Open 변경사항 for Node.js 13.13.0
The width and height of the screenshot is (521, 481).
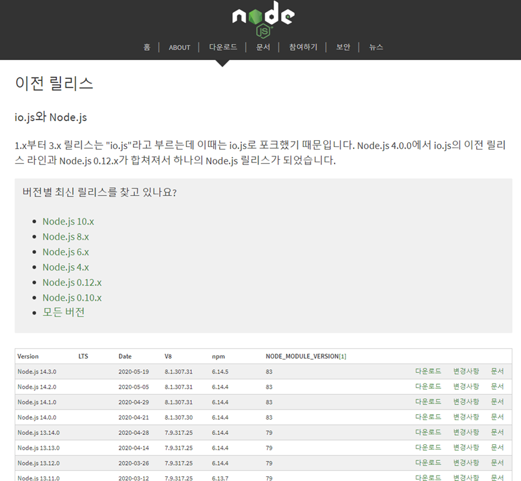coord(466,448)
